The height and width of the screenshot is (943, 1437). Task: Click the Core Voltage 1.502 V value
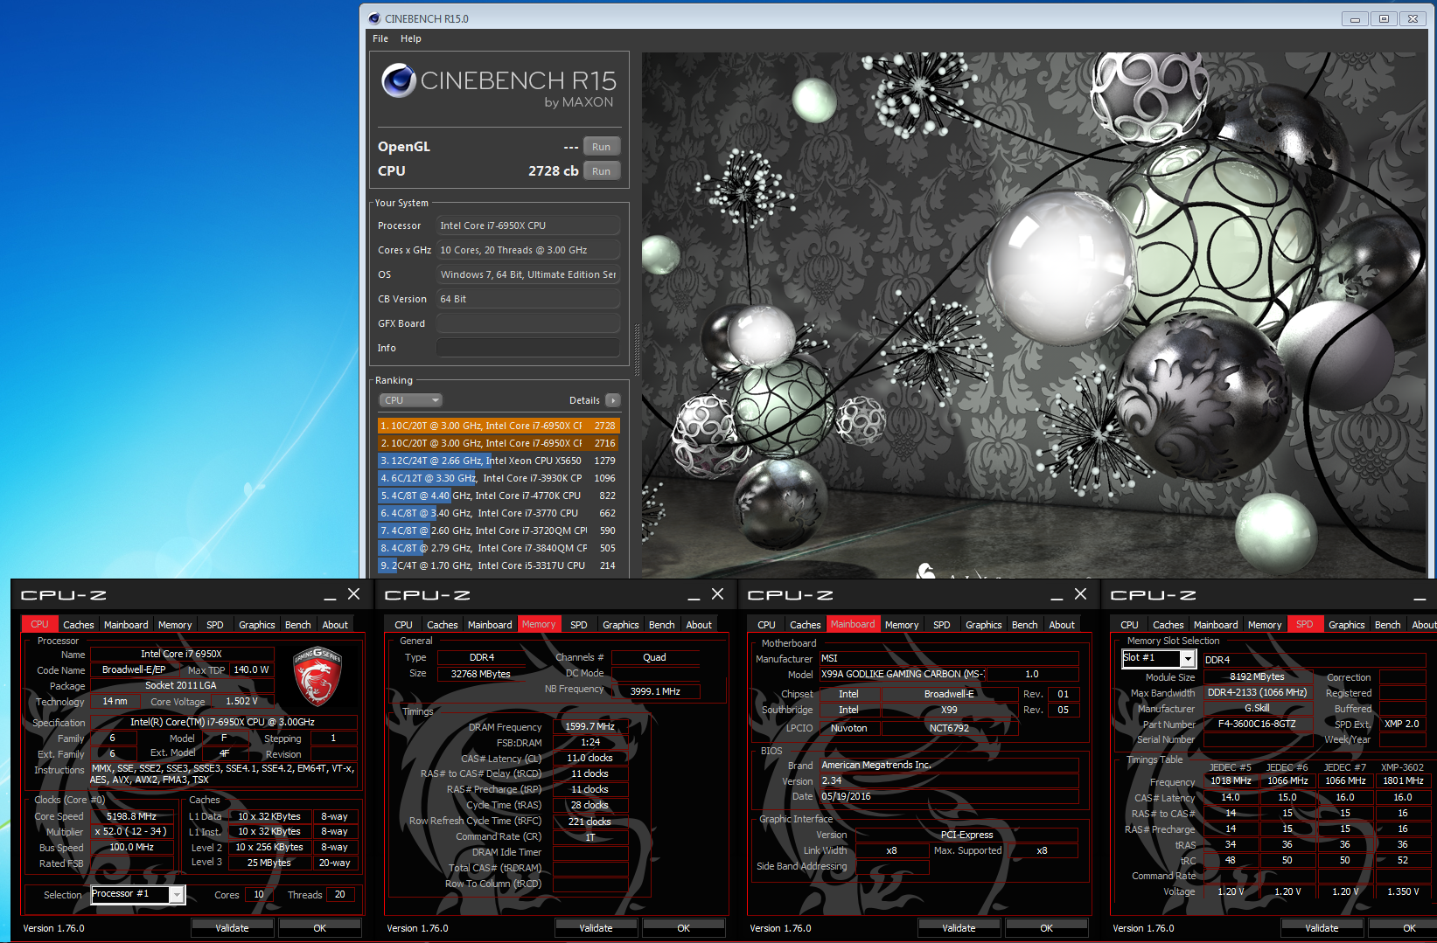[x=241, y=701]
